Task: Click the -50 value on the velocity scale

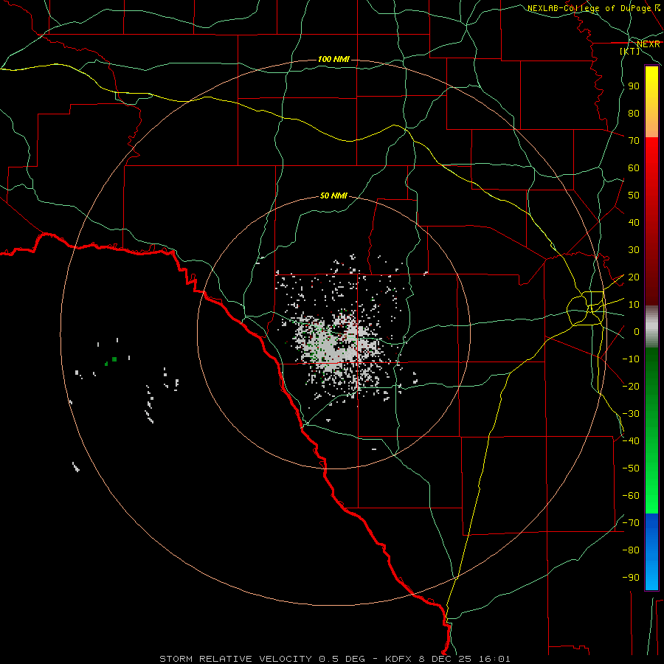Action: click(x=631, y=468)
